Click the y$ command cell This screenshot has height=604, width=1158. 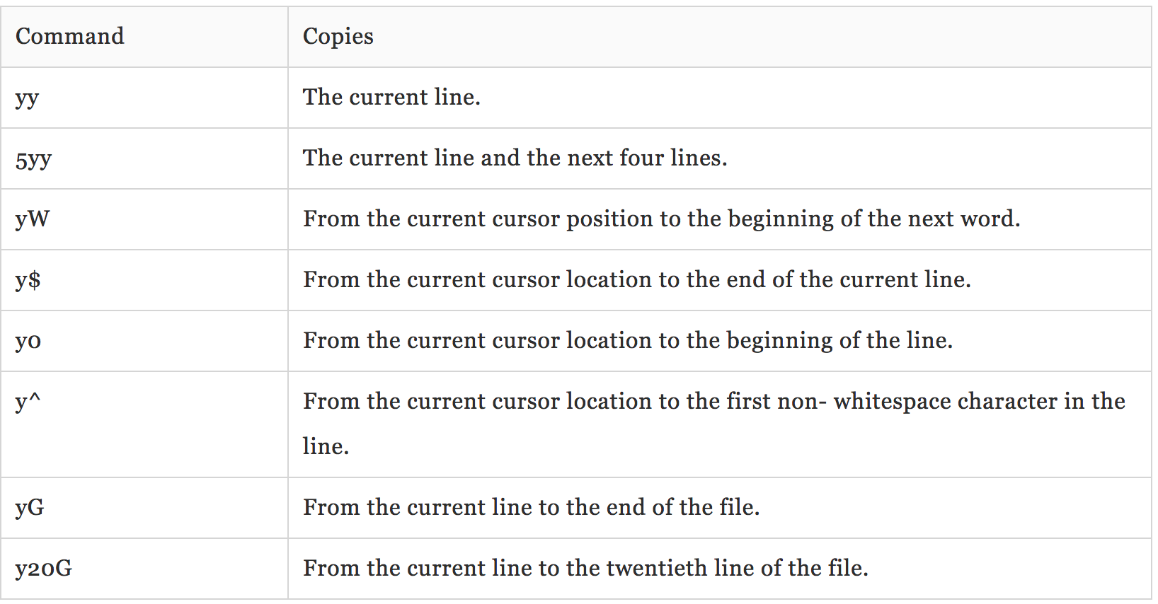coord(28,280)
